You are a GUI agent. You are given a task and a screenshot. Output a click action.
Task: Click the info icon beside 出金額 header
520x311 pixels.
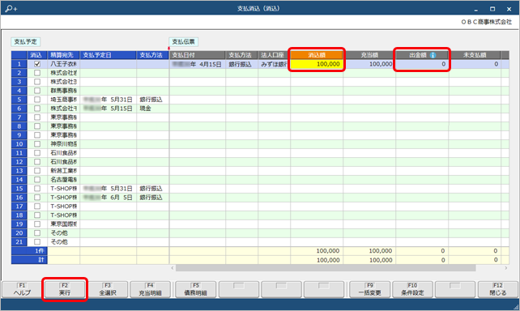(433, 55)
